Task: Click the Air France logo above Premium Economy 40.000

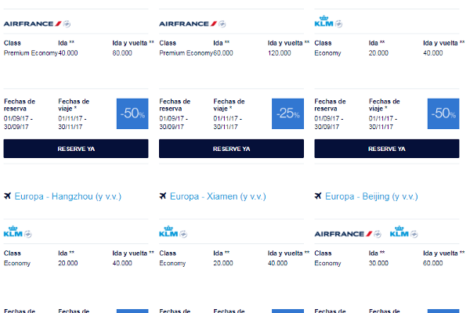Action: coord(32,23)
